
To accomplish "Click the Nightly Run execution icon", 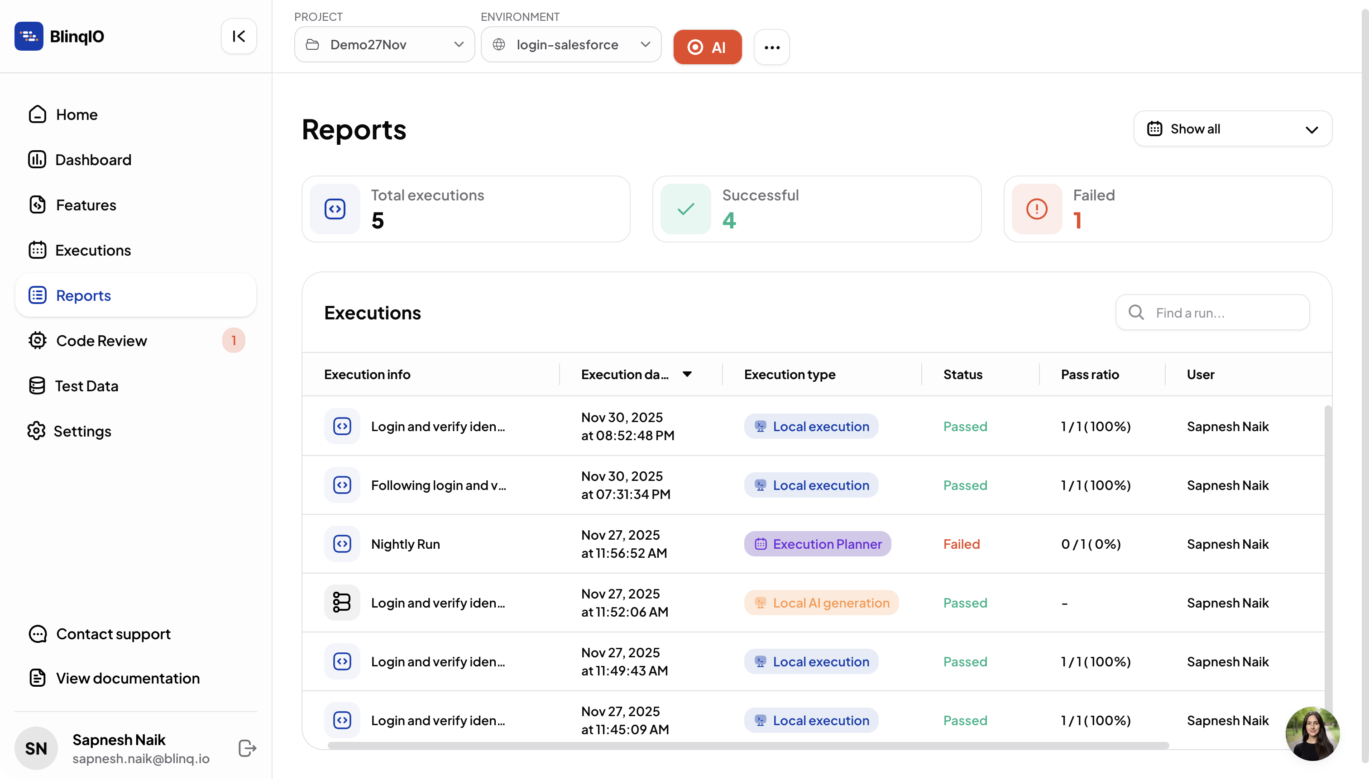I will point(342,544).
